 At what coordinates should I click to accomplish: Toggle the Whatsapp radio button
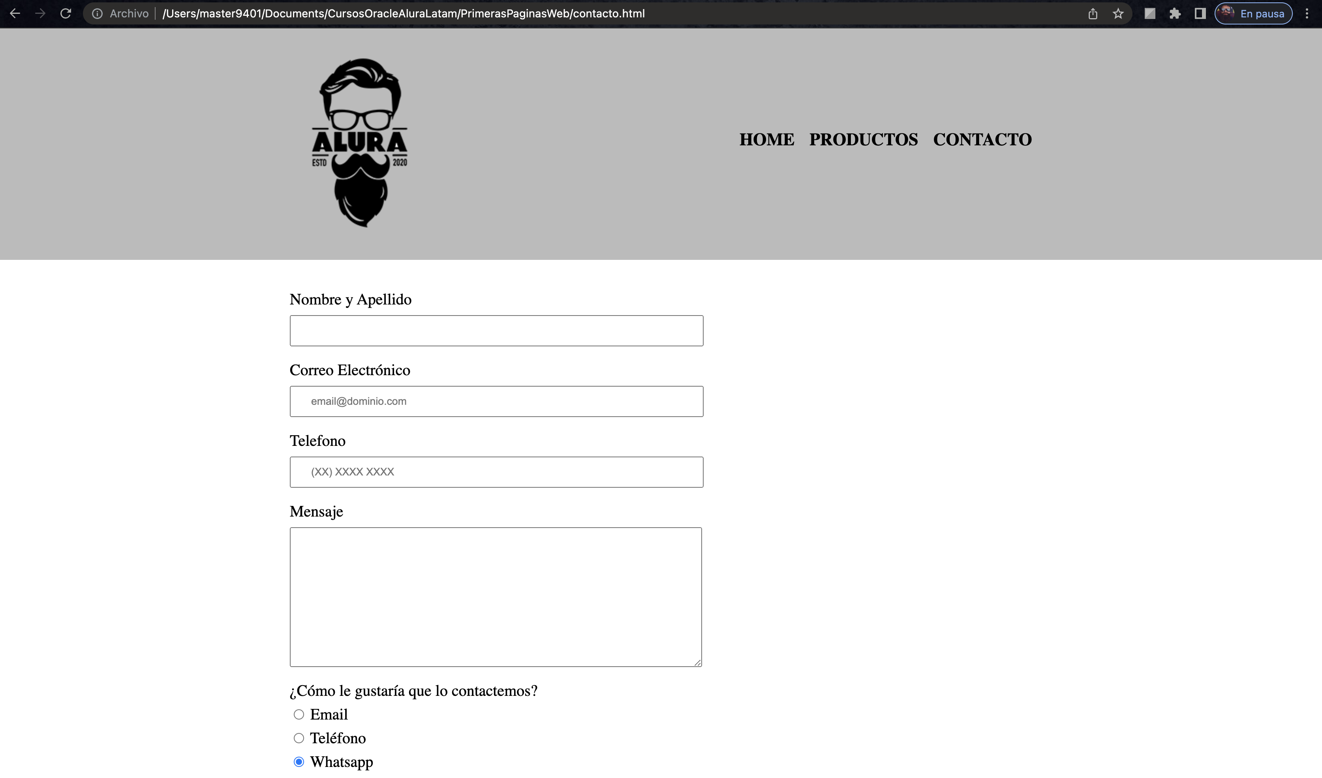[x=298, y=761]
